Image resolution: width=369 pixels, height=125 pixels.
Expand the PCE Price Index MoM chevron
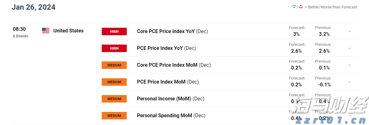[350, 82]
